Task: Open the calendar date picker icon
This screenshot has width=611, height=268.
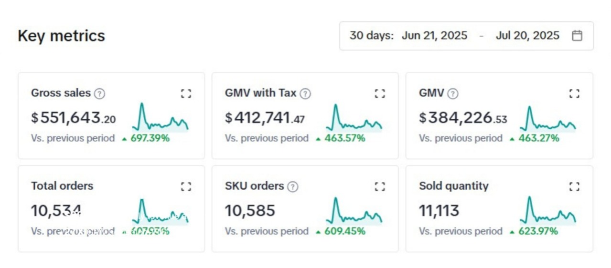Action: click(x=577, y=36)
